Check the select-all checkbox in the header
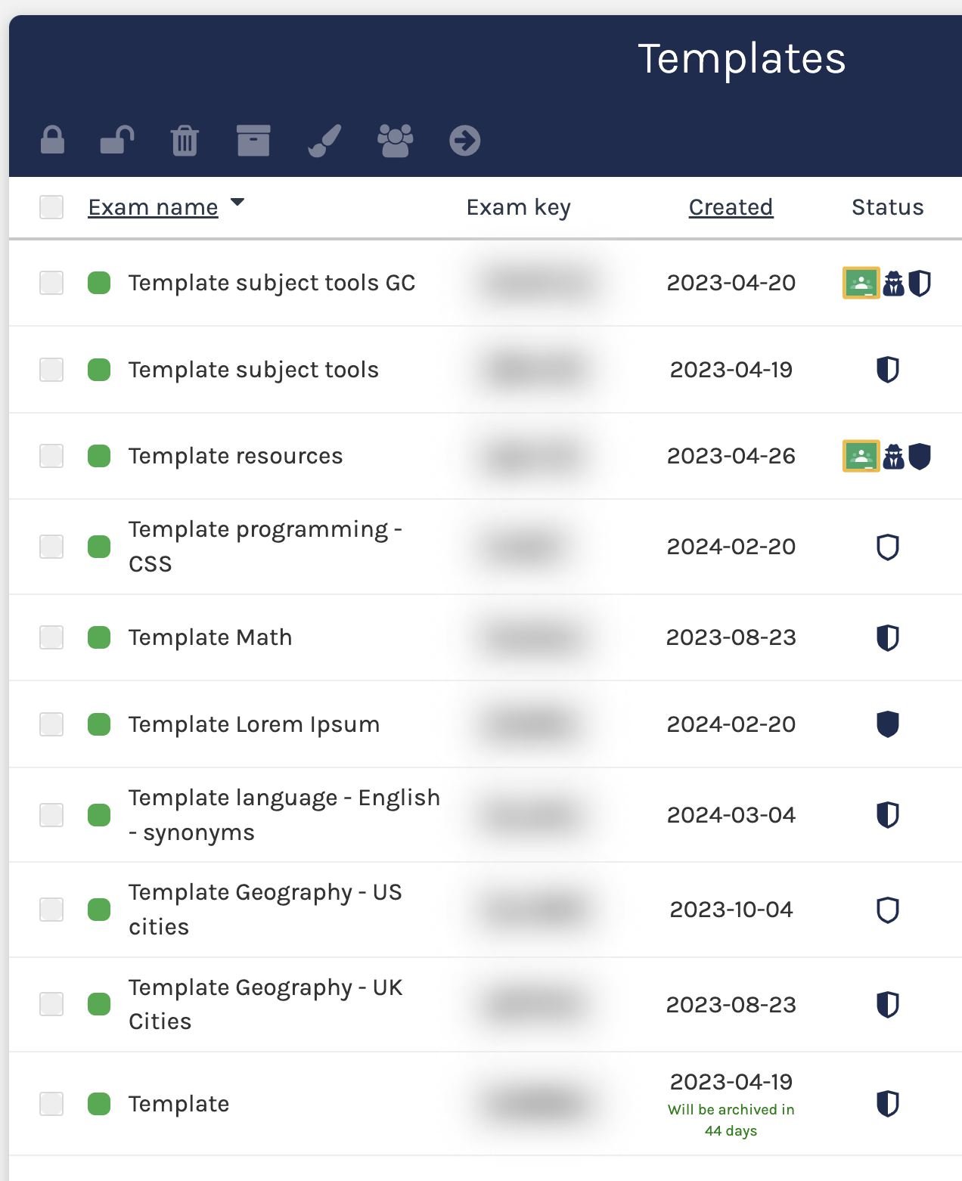Viewport: 962px width, 1181px height. click(x=51, y=206)
